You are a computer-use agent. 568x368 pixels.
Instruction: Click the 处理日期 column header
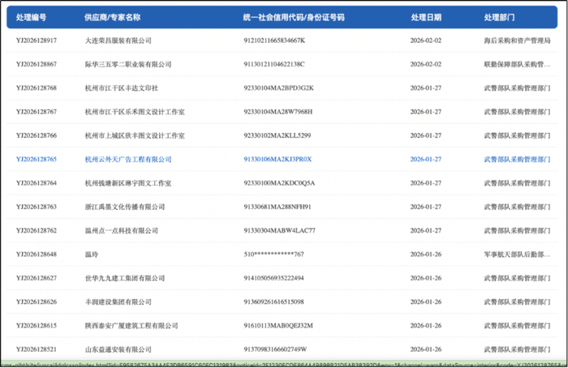click(426, 17)
